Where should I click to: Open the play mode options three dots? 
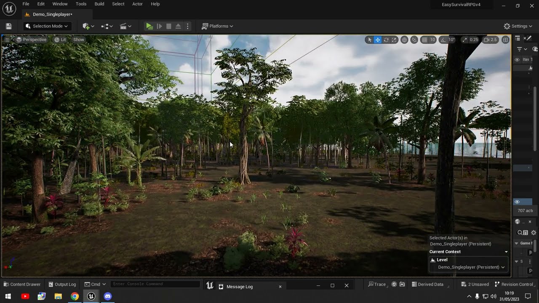(188, 26)
